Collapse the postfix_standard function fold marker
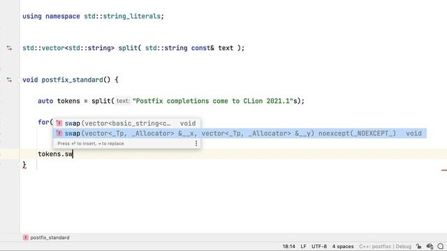Viewport: 447px width, 251px height. point(20,80)
